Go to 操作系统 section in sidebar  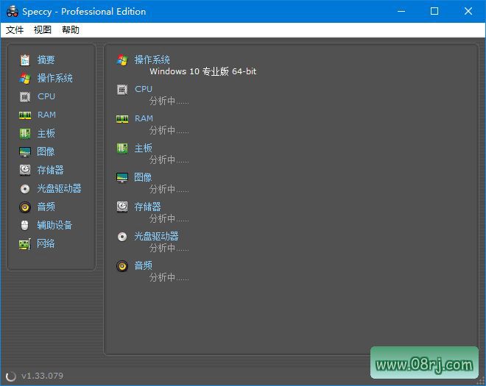(x=55, y=78)
